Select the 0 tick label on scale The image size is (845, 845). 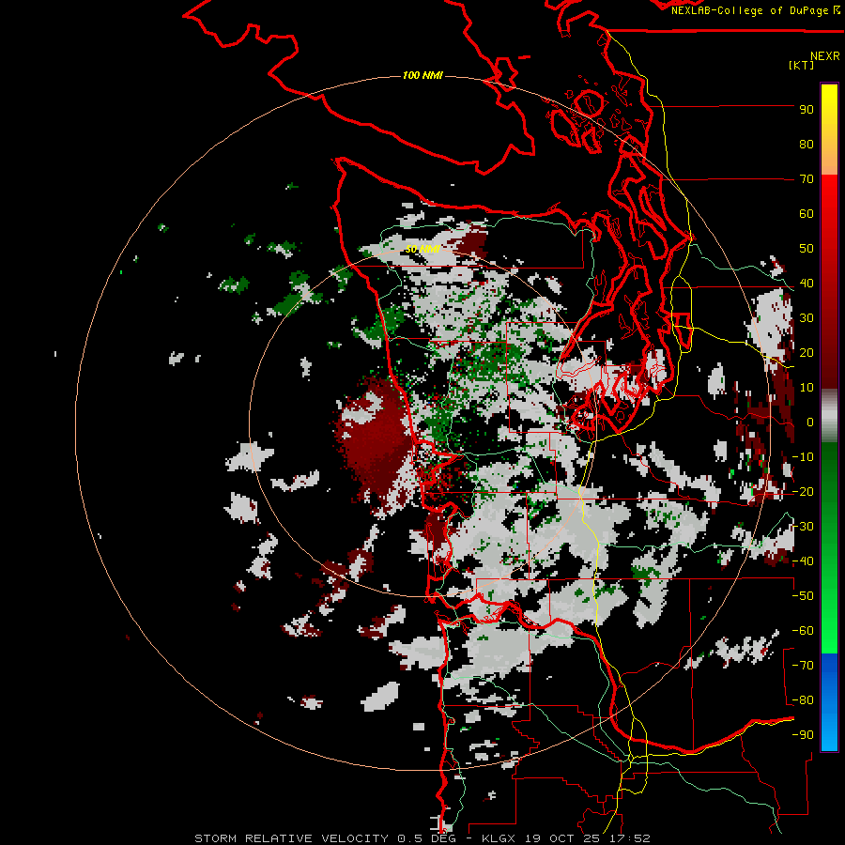pos(810,422)
